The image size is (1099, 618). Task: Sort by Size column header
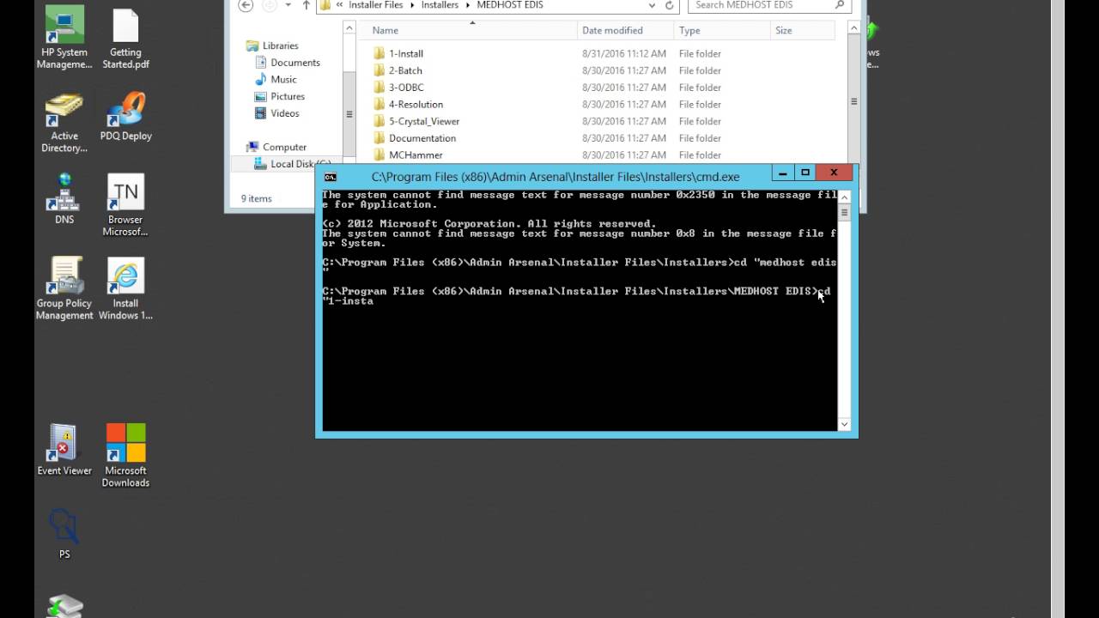802,30
